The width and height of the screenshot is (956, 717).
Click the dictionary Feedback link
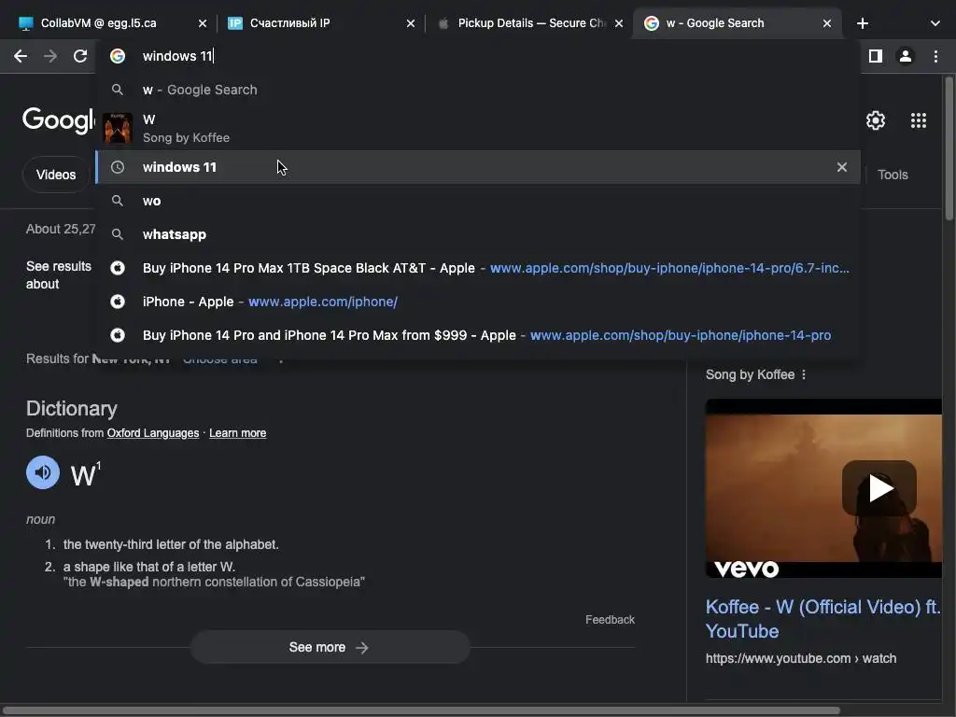(x=610, y=620)
